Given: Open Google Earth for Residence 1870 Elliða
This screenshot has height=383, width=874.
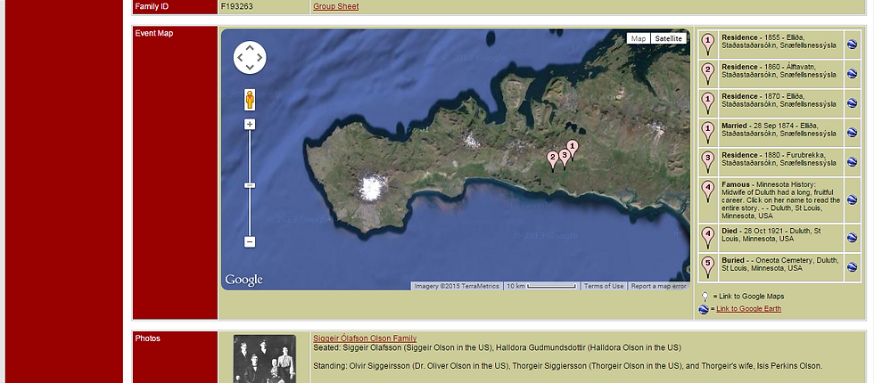Looking at the screenshot, I should click(x=852, y=103).
